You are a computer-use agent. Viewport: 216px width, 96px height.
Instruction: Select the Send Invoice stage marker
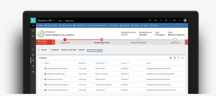pos(175,40)
